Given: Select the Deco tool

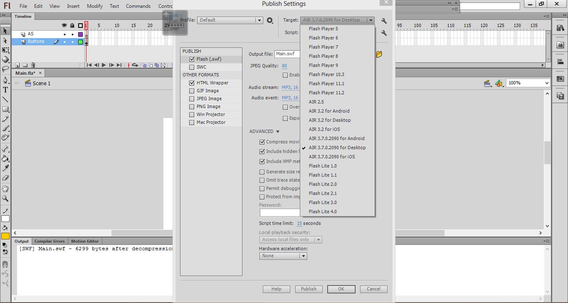Looking at the screenshot, I should pyautogui.click(x=5, y=138).
